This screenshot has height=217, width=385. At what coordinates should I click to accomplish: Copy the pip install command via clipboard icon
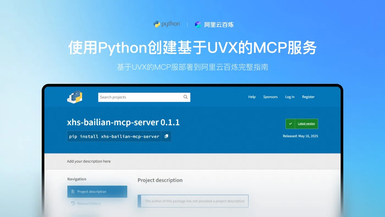tap(167, 136)
